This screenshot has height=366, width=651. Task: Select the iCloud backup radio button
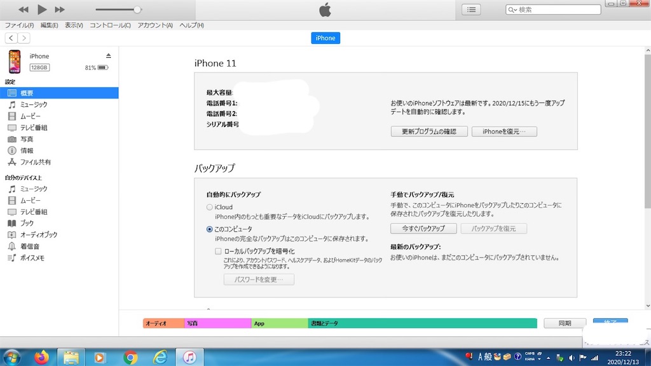pyautogui.click(x=210, y=207)
